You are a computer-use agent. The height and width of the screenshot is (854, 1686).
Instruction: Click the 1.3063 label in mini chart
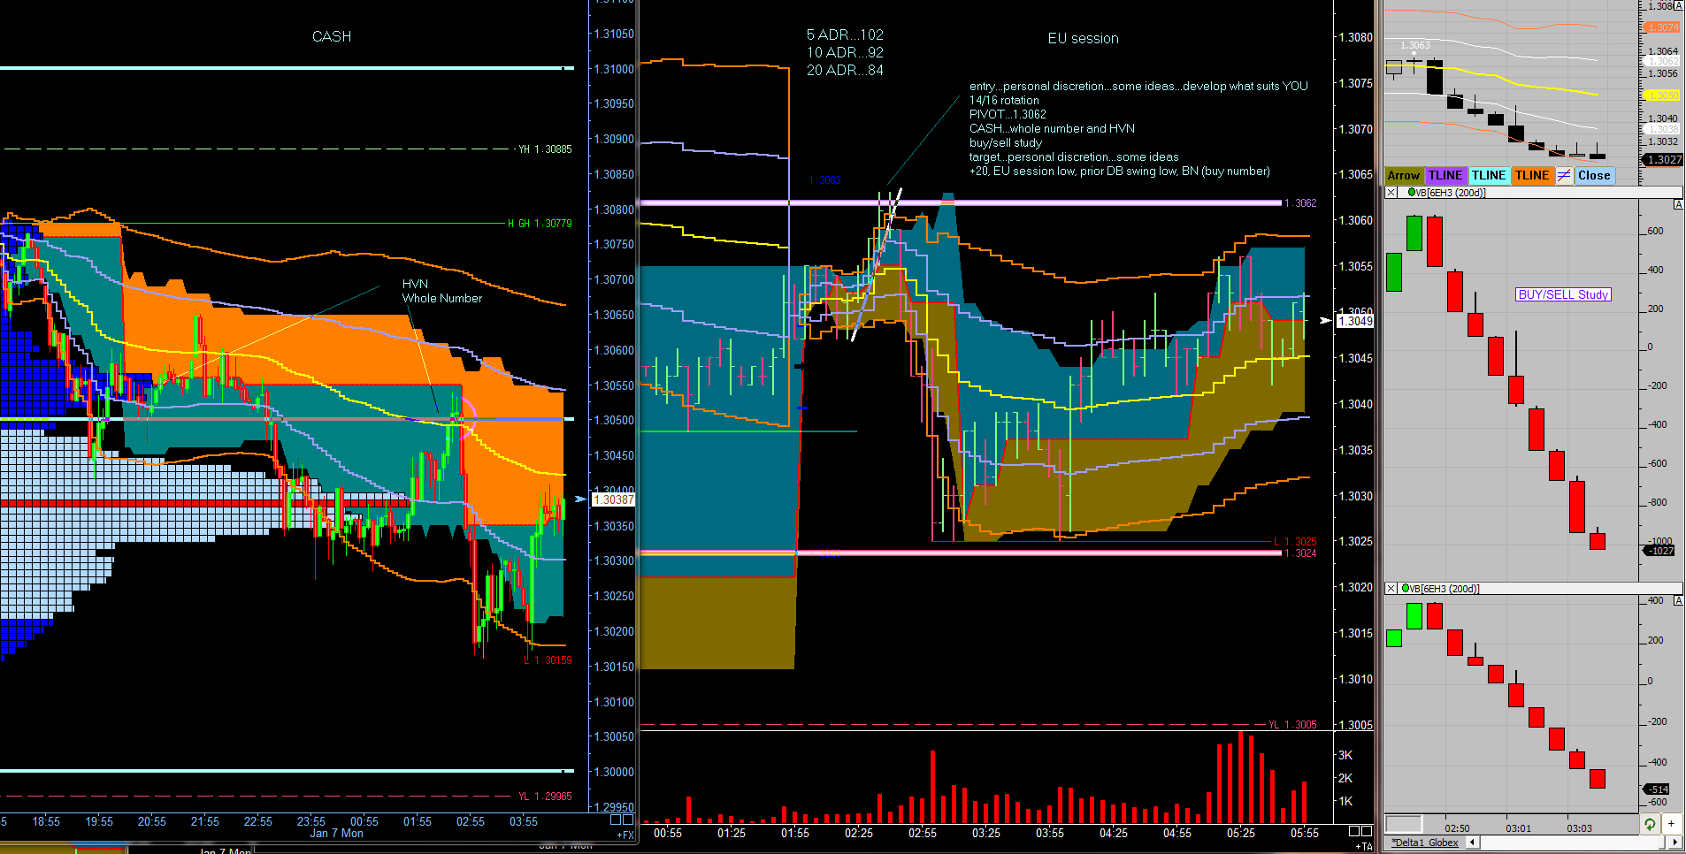click(1415, 45)
